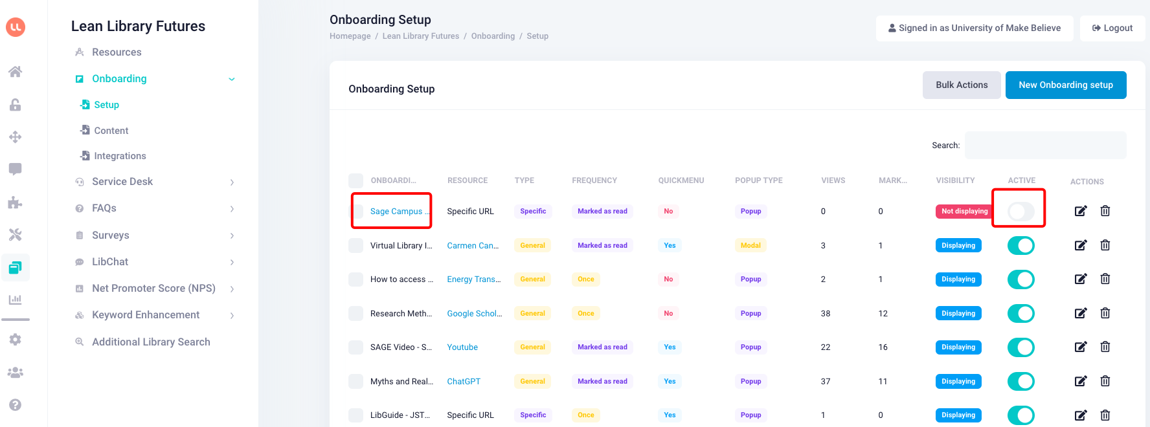
Task: Focus the Search input field
Action: click(1045, 145)
